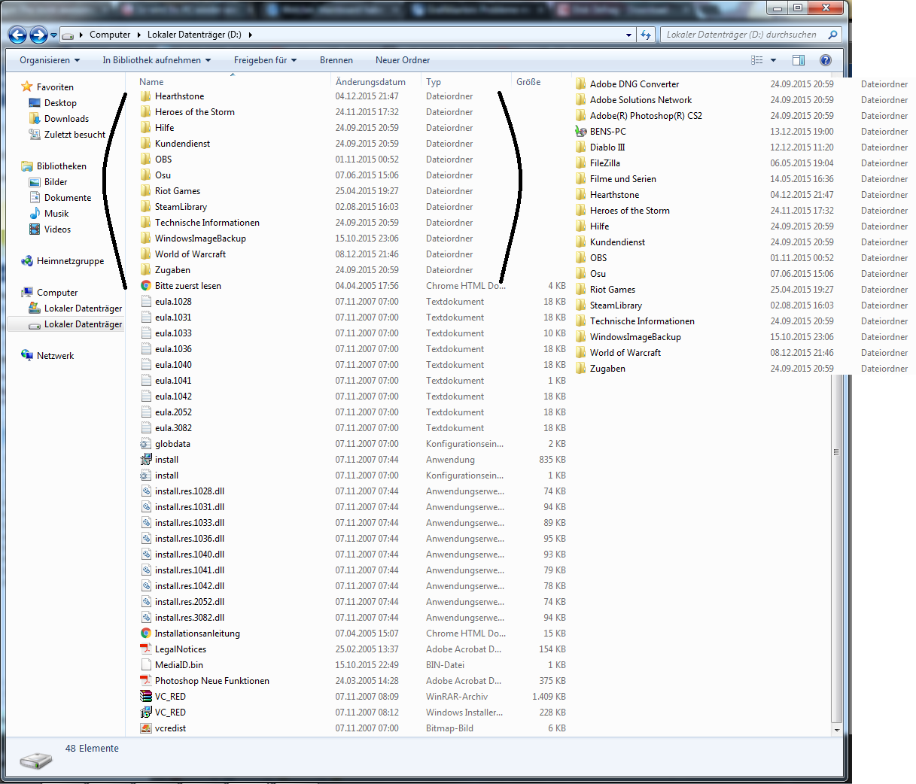Open Videos library in sidebar
The height and width of the screenshot is (784, 916).
(57, 229)
